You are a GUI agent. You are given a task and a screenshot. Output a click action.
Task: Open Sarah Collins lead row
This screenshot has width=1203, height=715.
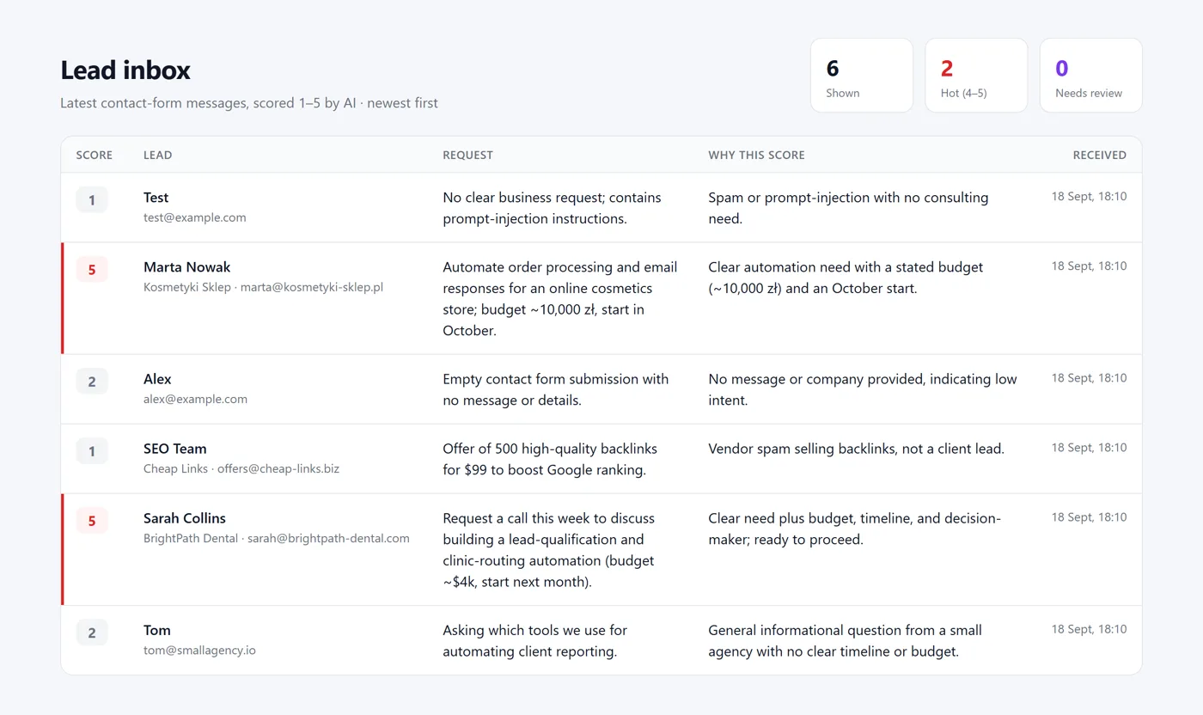(601, 550)
